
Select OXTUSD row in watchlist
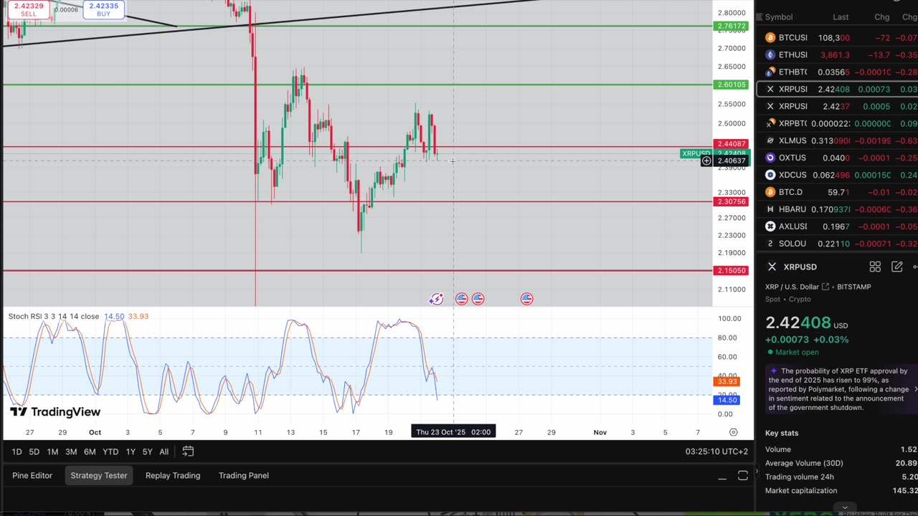(x=837, y=158)
